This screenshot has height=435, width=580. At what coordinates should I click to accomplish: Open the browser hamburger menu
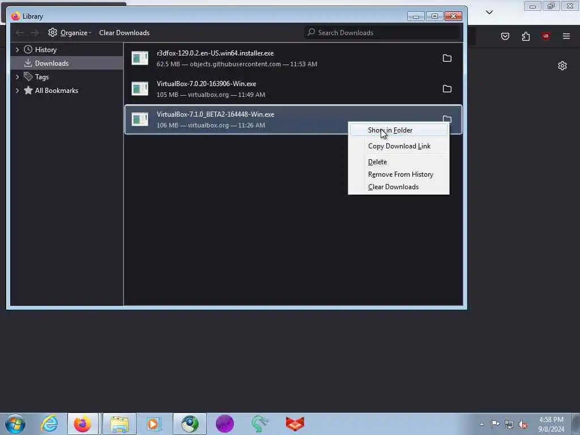(x=566, y=36)
